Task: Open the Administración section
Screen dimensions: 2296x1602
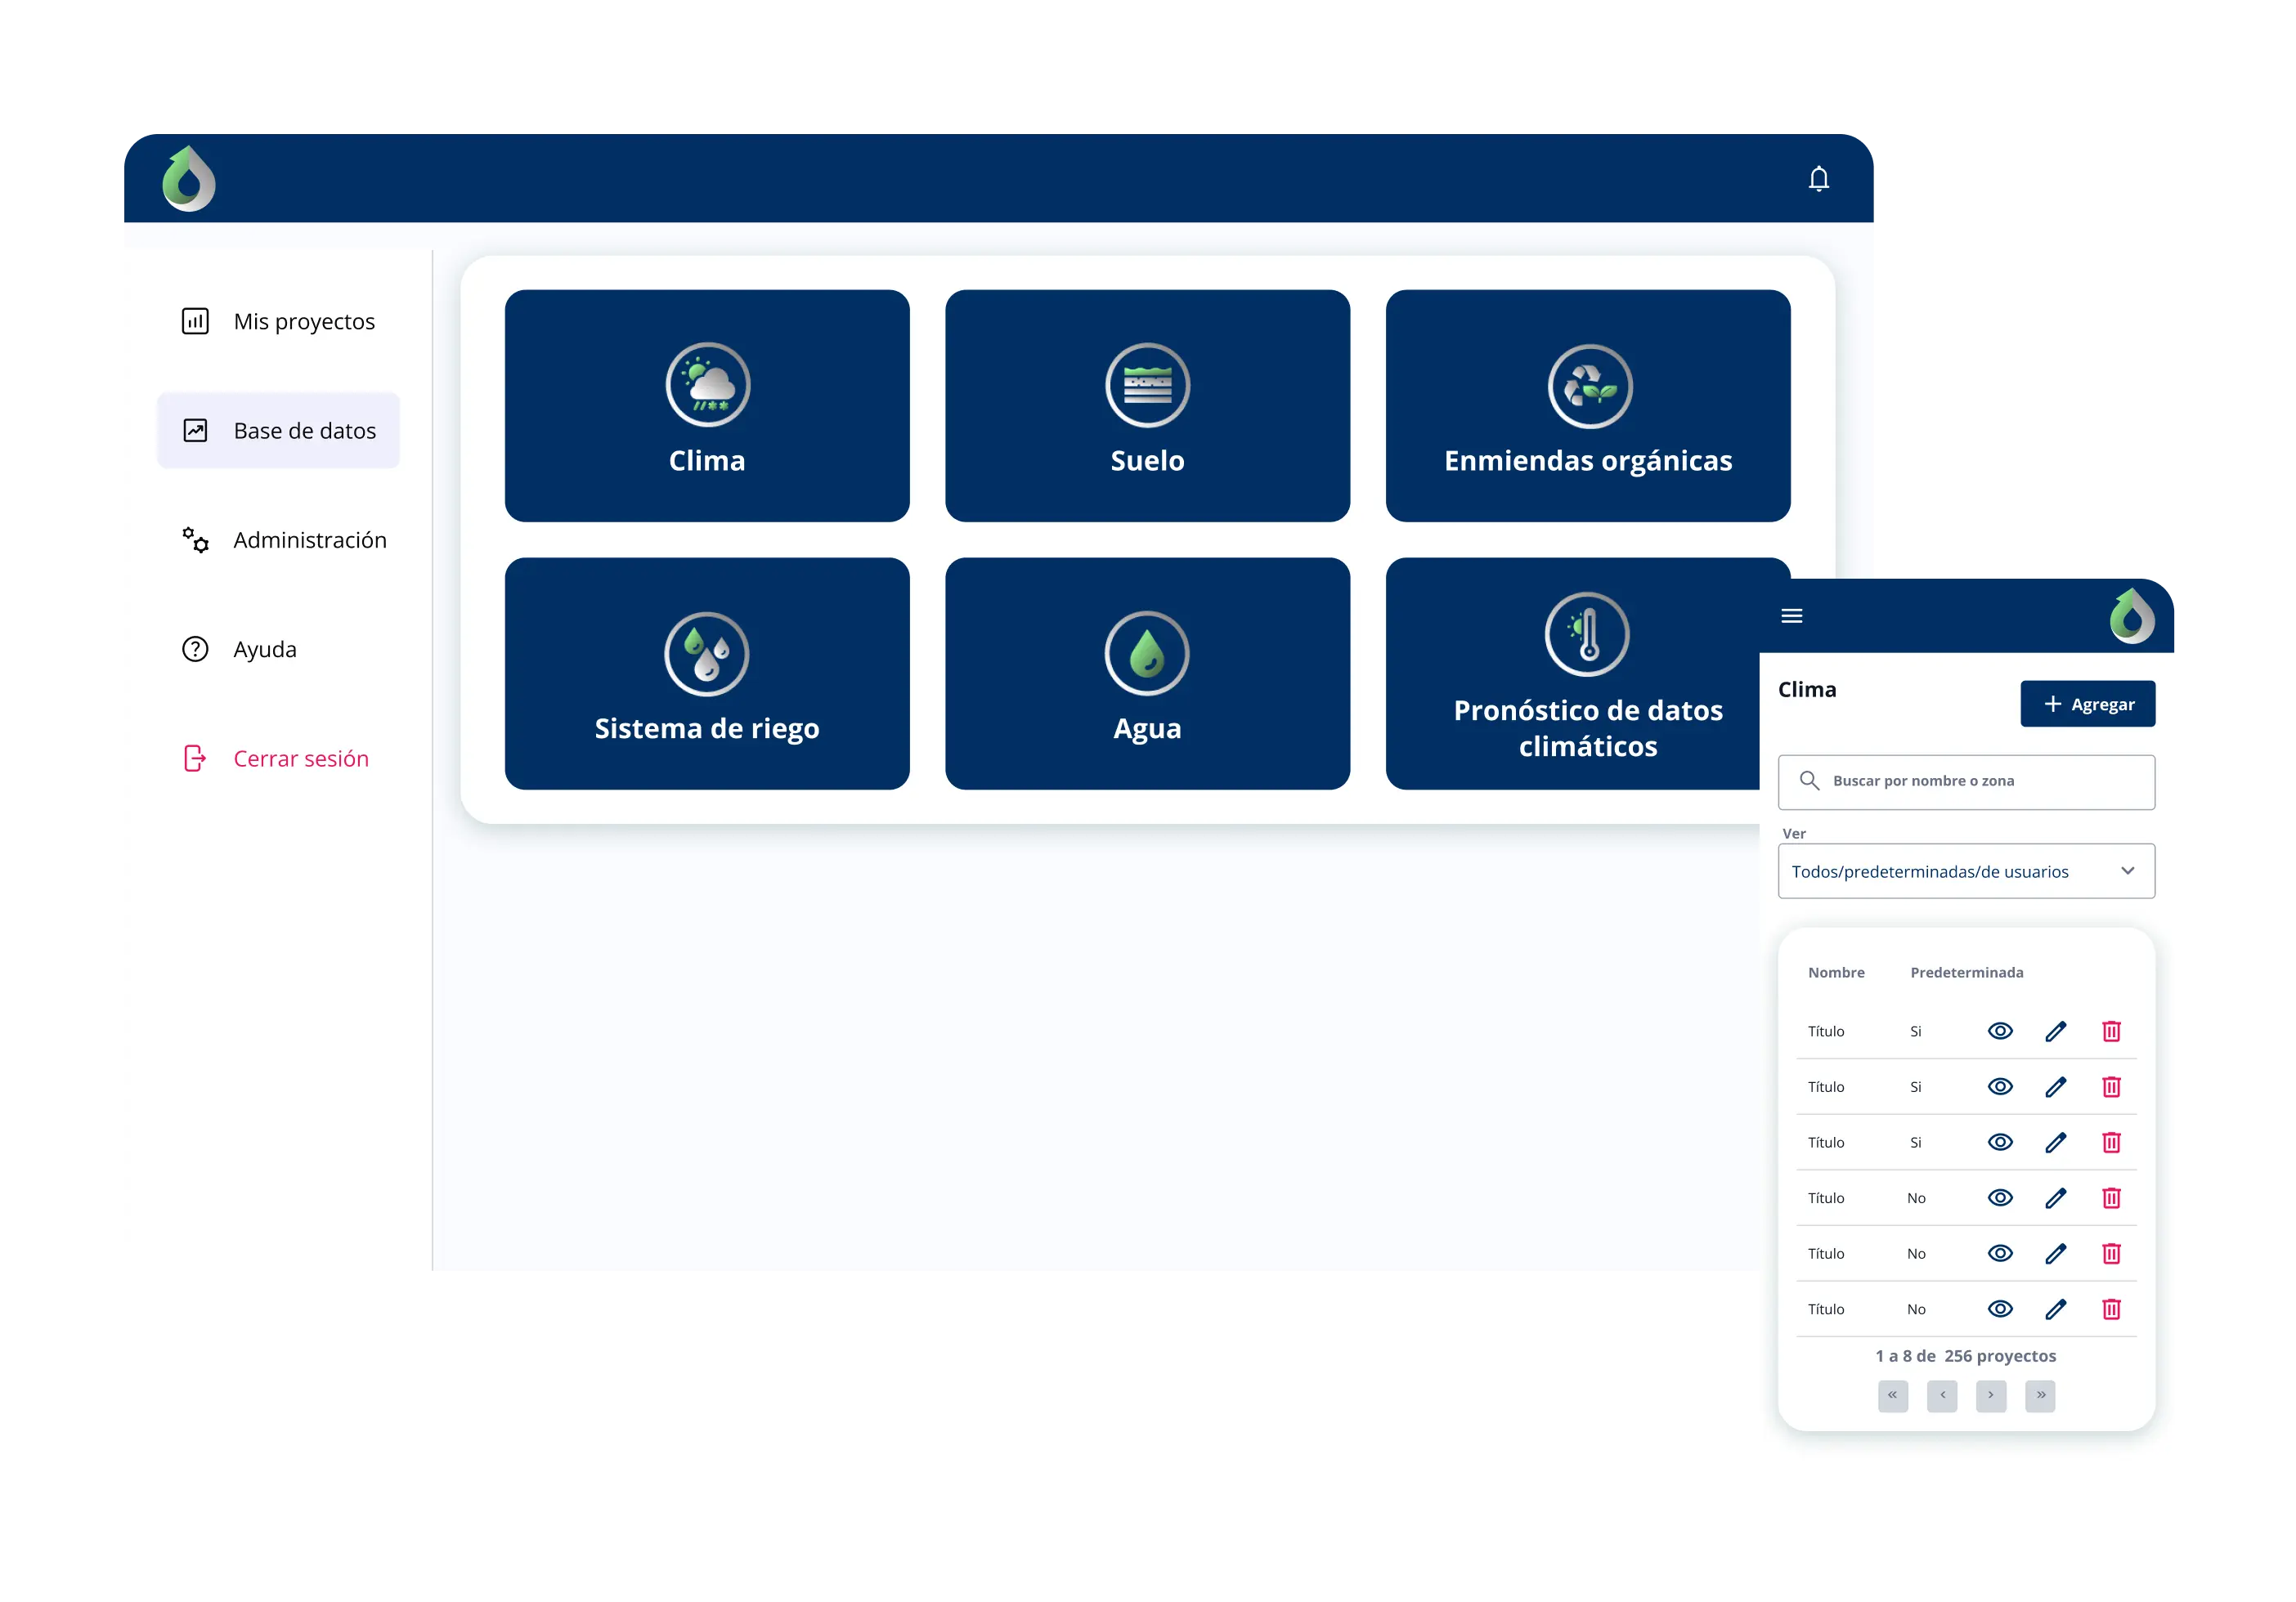Action: click(x=310, y=539)
